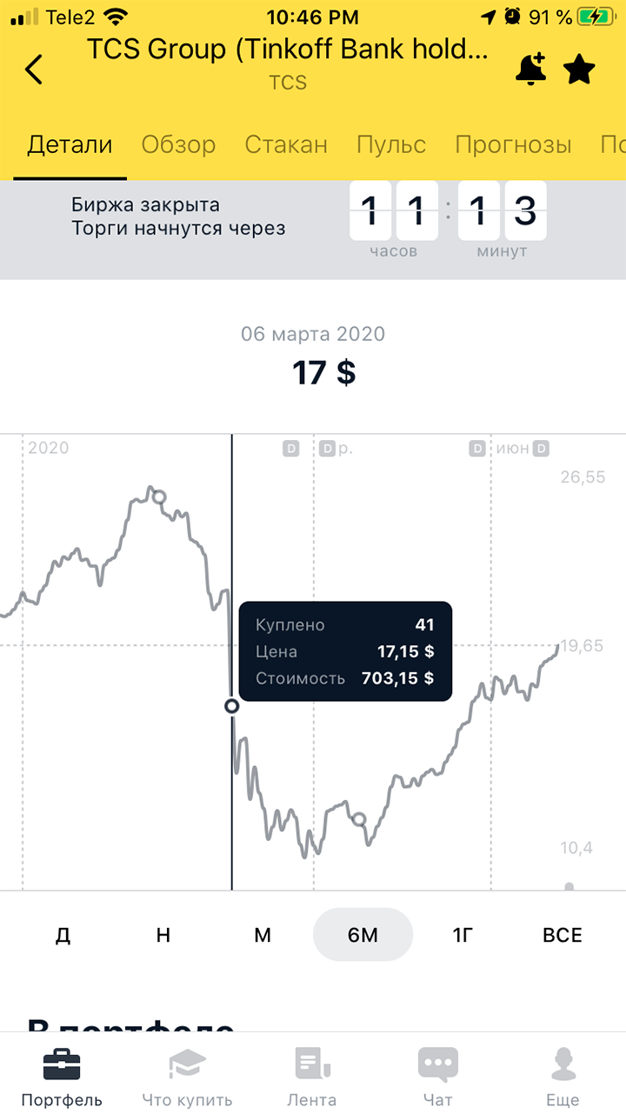The image size is (626, 1114).
Task: Select the Н week chart range
Action: (x=163, y=935)
